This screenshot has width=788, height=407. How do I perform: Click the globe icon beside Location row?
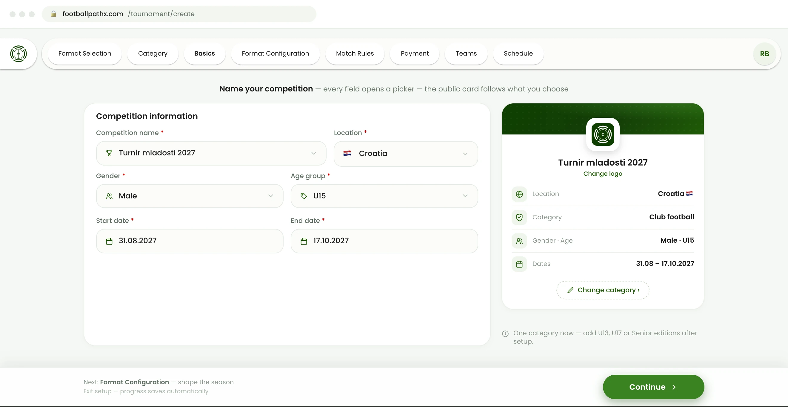pyautogui.click(x=519, y=194)
